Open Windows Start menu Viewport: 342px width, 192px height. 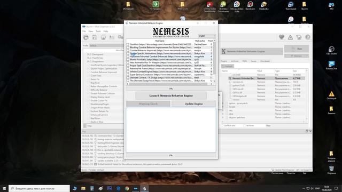coord(4,188)
